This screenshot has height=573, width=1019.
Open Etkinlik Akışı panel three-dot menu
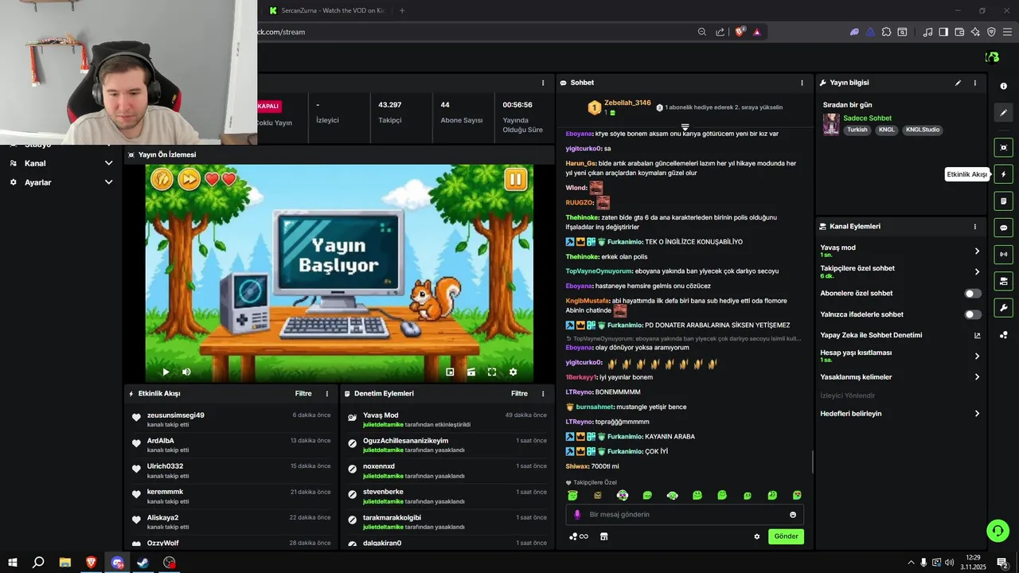[x=326, y=394]
